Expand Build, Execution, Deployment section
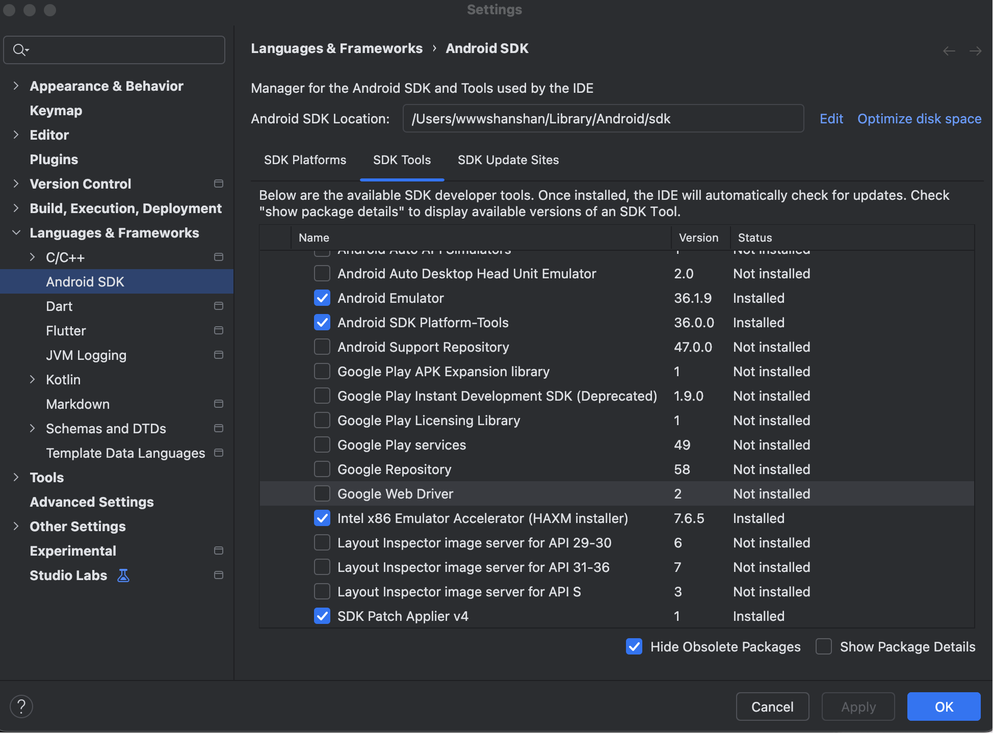Screen dimensions: 993x733 (16, 208)
